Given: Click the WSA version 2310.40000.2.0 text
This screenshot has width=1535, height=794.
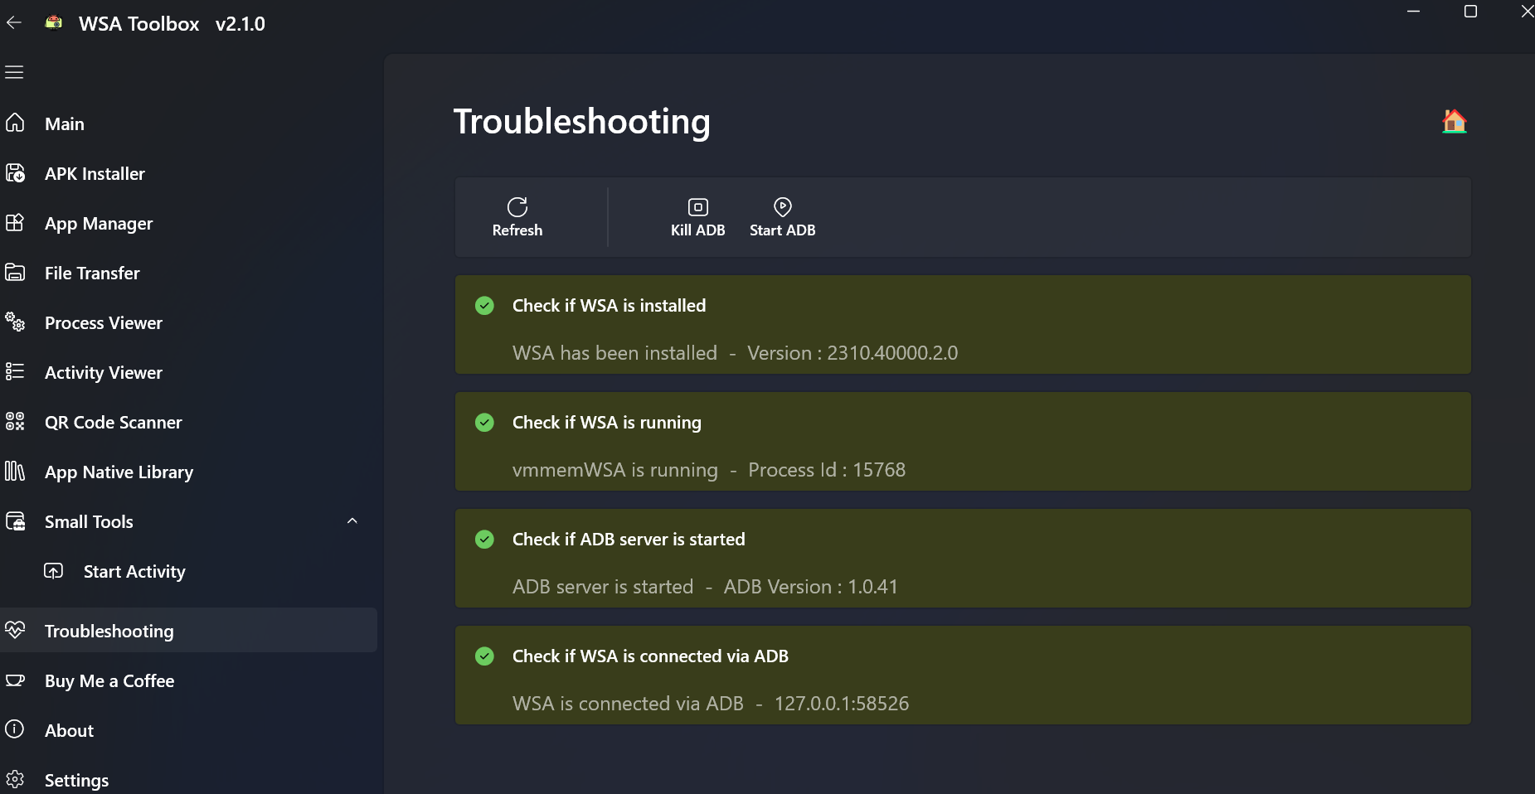Looking at the screenshot, I should click(853, 353).
